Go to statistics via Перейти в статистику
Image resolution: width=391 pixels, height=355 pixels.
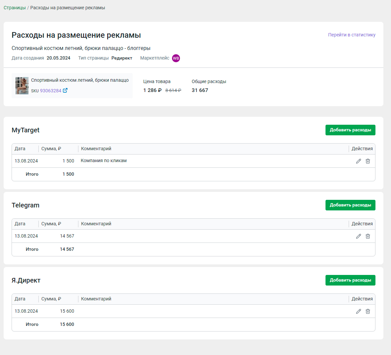pyautogui.click(x=352, y=35)
